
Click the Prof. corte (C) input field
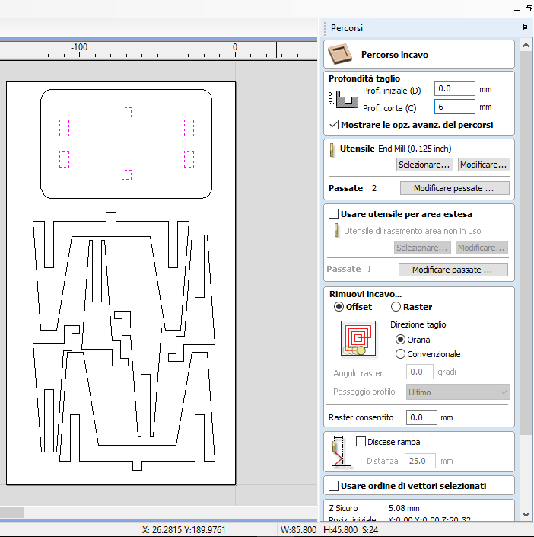[x=455, y=107]
